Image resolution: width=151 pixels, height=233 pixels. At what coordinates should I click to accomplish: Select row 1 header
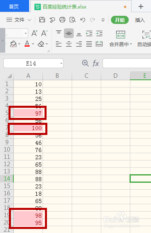click(x=7, y=84)
